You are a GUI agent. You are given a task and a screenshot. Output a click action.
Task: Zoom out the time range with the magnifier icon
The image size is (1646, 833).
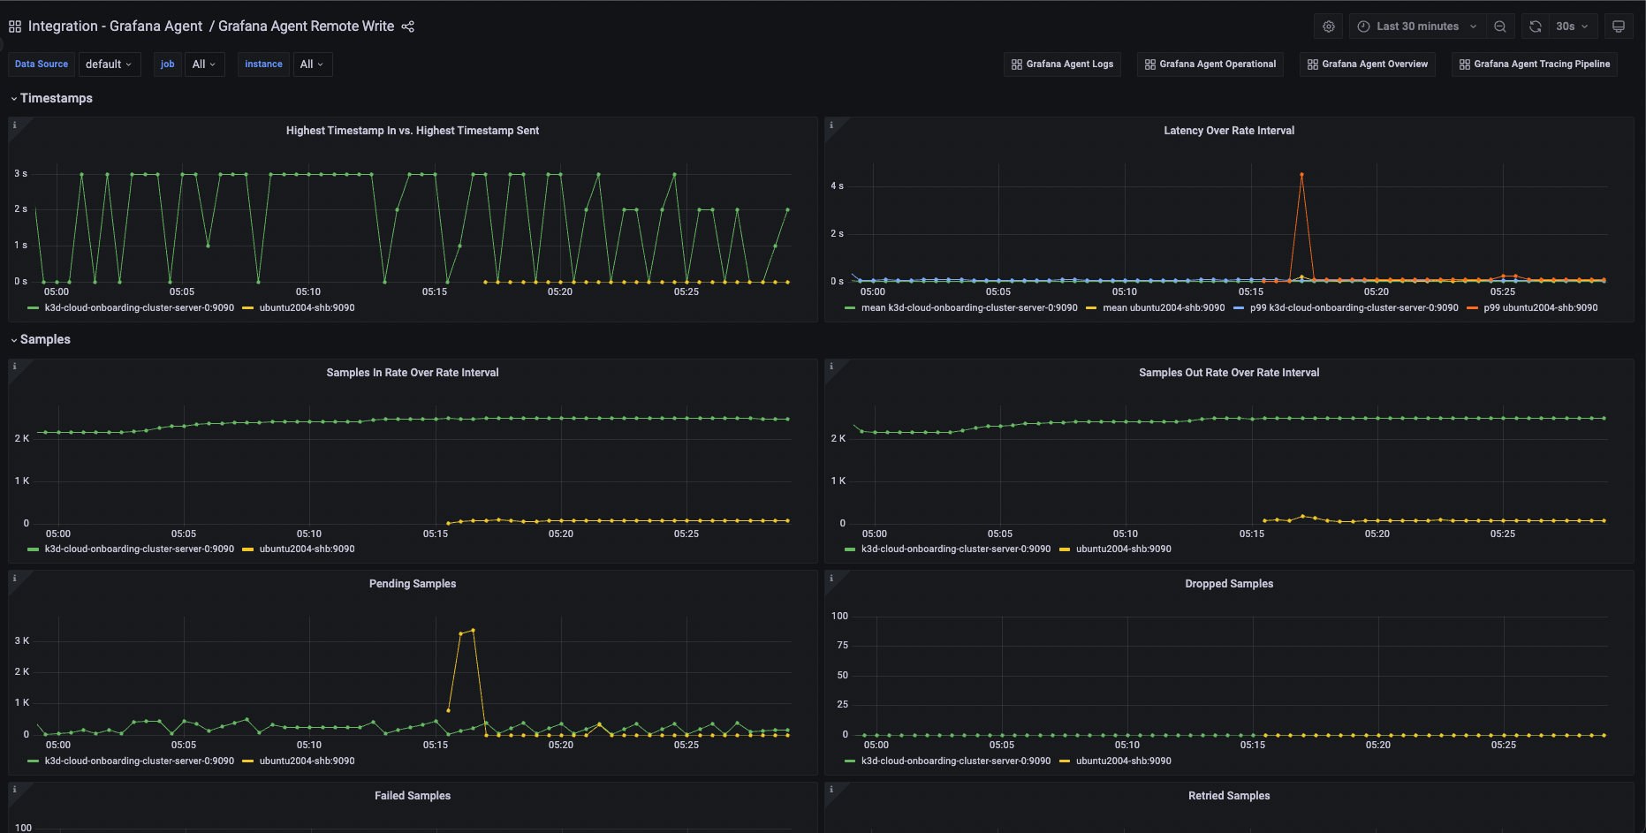coord(1499,26)
